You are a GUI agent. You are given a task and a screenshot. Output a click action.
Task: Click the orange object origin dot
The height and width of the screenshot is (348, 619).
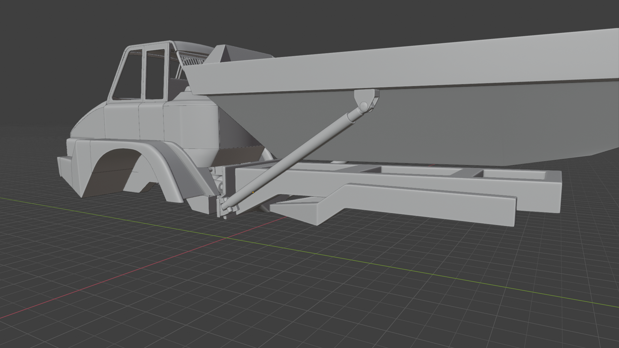253,192
